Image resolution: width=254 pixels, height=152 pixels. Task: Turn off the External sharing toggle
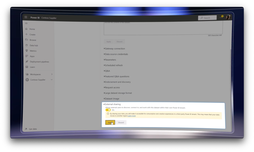[x=108, y=110]
